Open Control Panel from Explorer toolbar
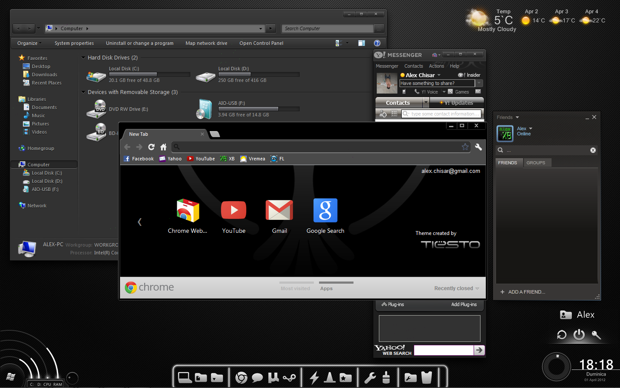Screen dimensions: 620x388 [x=261, y=43]
